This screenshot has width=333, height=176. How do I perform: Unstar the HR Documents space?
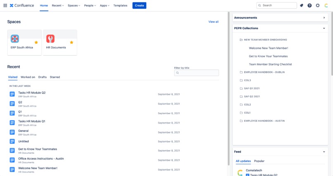(71, 42)
